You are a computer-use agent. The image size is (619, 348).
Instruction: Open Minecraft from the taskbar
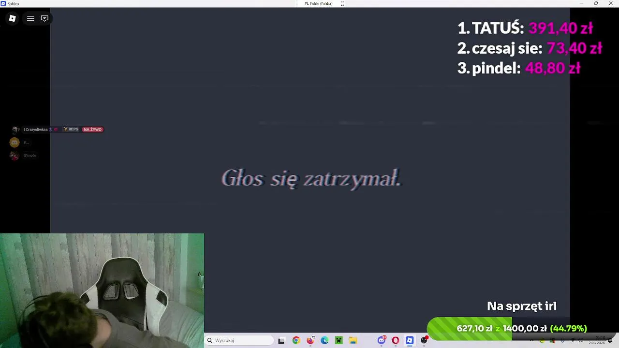pyautogui.click(x=339, y=340)
